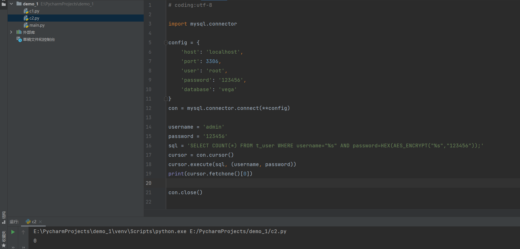Viewport: 520px width, 249px height.
Task: Click the interpreter path line in console
Action: click(x=160, y=231)
